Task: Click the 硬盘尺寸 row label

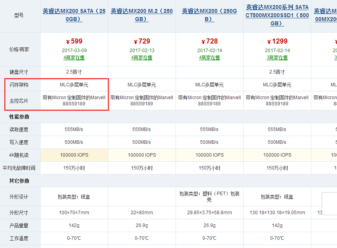Action: point(19,72)
